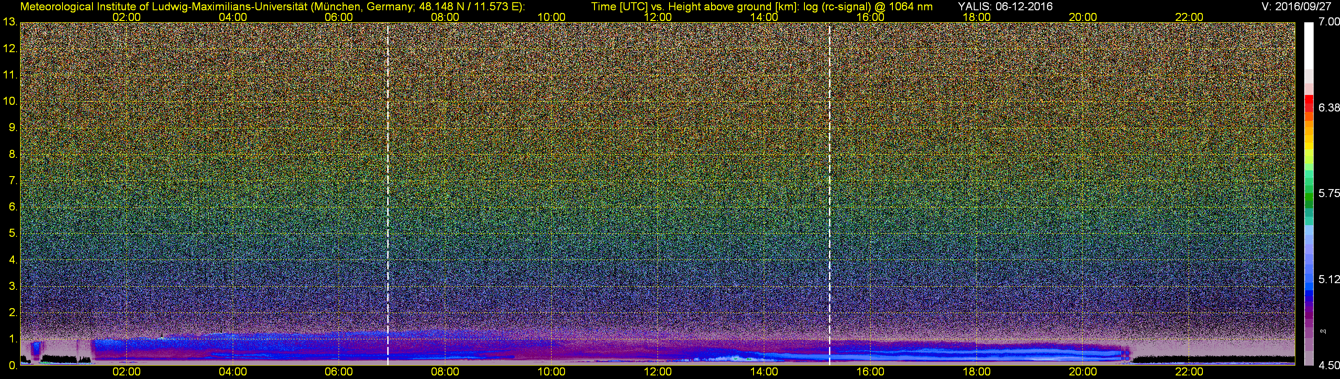Image resolution: width=1340 pixels, height=379 pixels.
Task: Click the small 'eq' marker by the color bar
Action: click(x=1323, y=331)
